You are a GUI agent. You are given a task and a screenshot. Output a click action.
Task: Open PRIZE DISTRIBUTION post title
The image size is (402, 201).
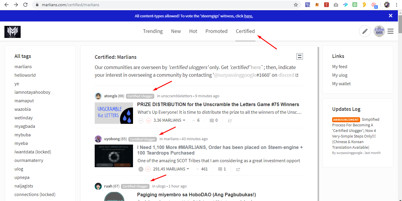tap(218, 104)
